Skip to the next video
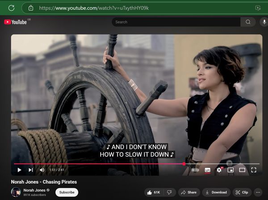Screen dimensions: 268x200 point(31,170)
